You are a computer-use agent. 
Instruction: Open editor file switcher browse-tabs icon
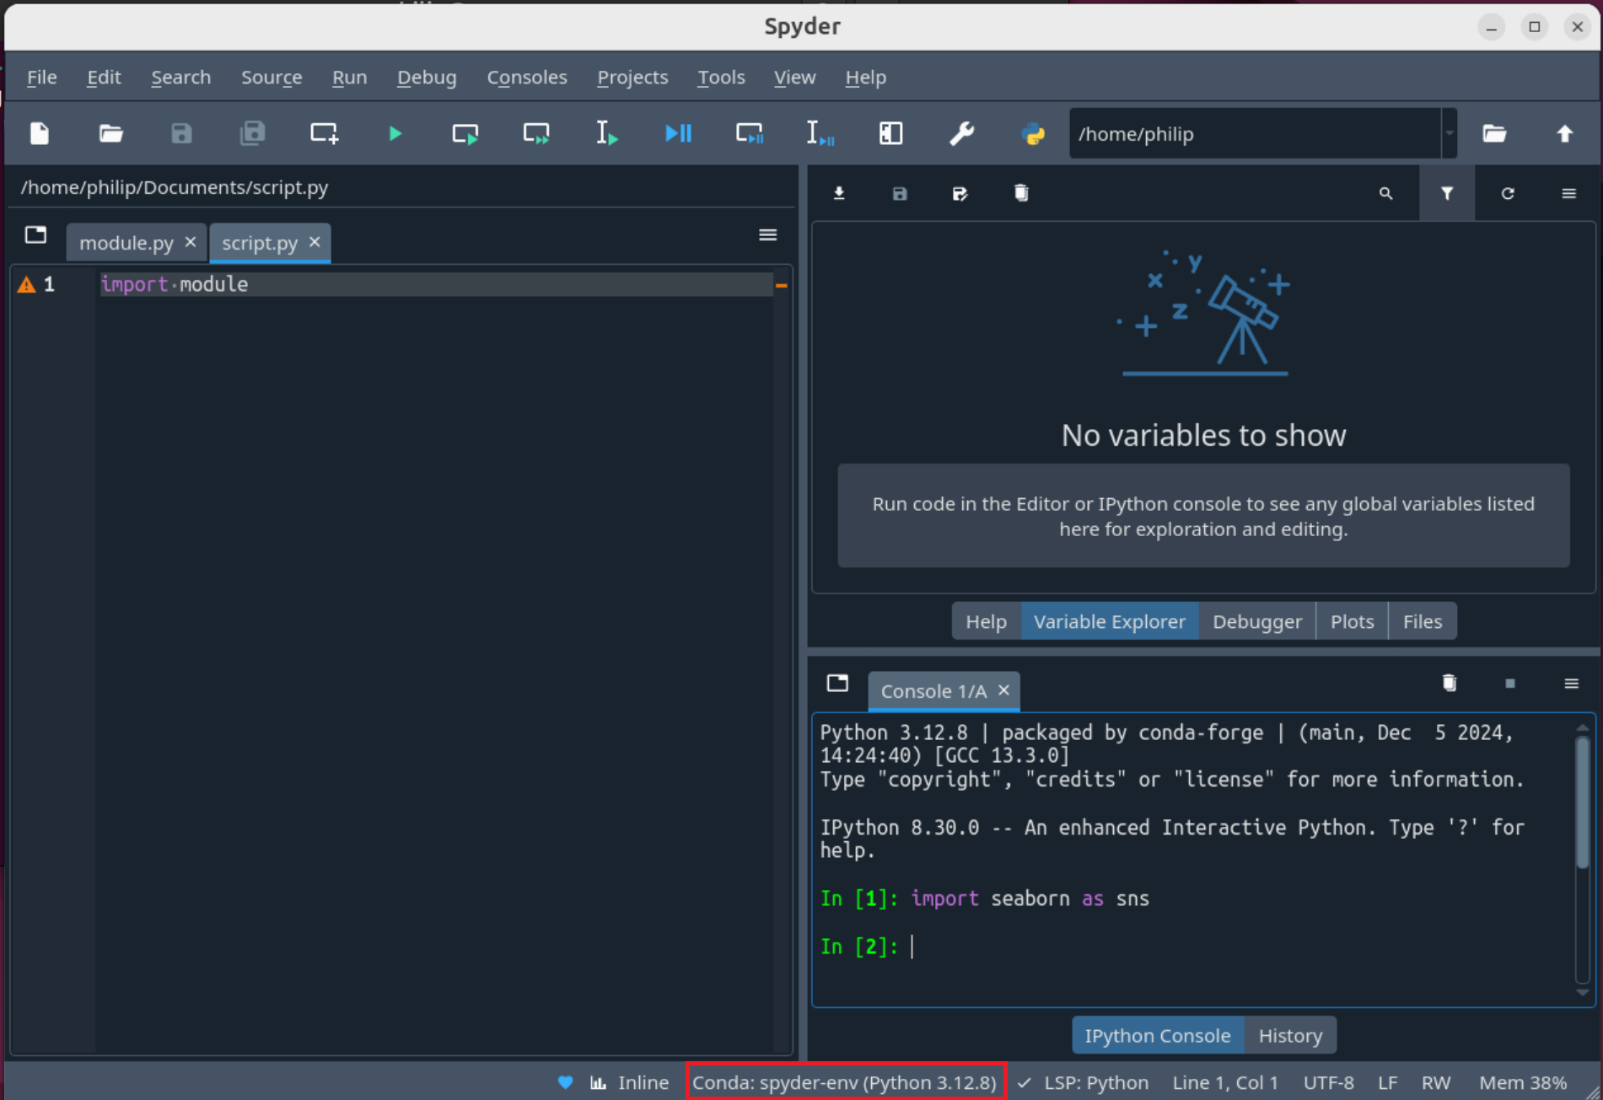coord(35,234)
